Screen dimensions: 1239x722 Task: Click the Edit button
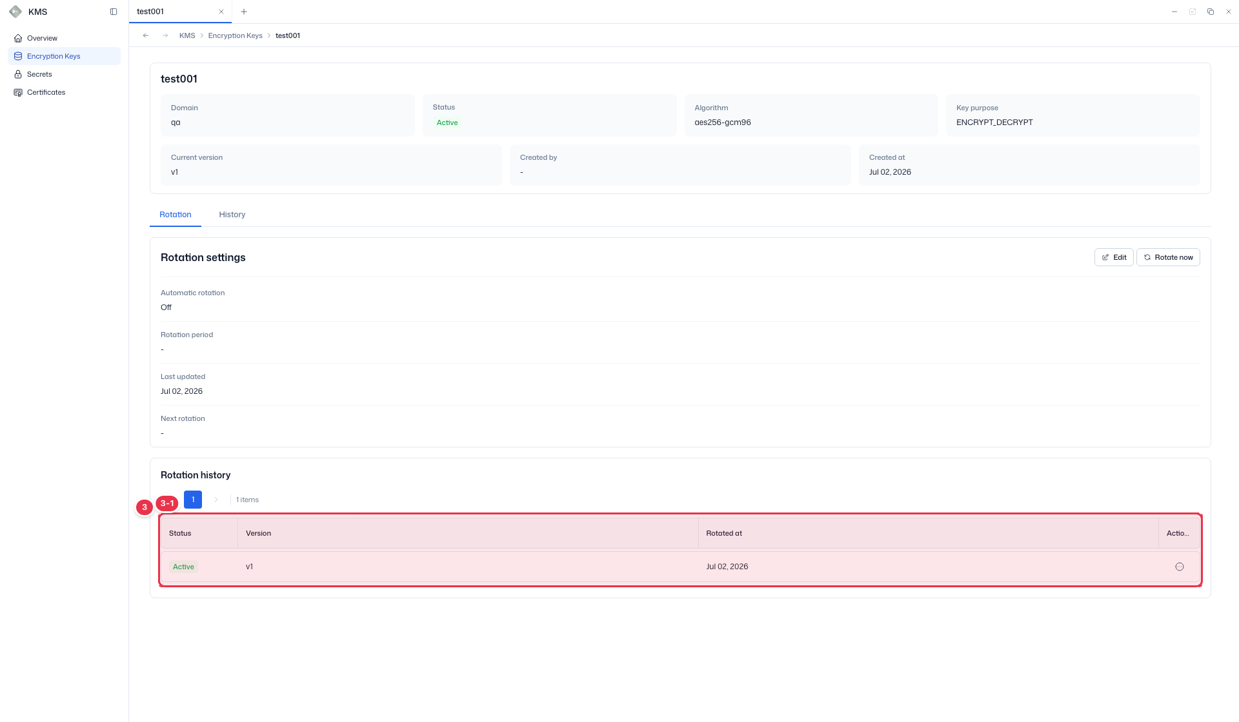point(1114,257)
